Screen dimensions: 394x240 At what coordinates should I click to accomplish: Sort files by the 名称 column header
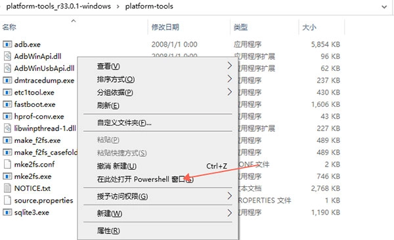(9, 27)
